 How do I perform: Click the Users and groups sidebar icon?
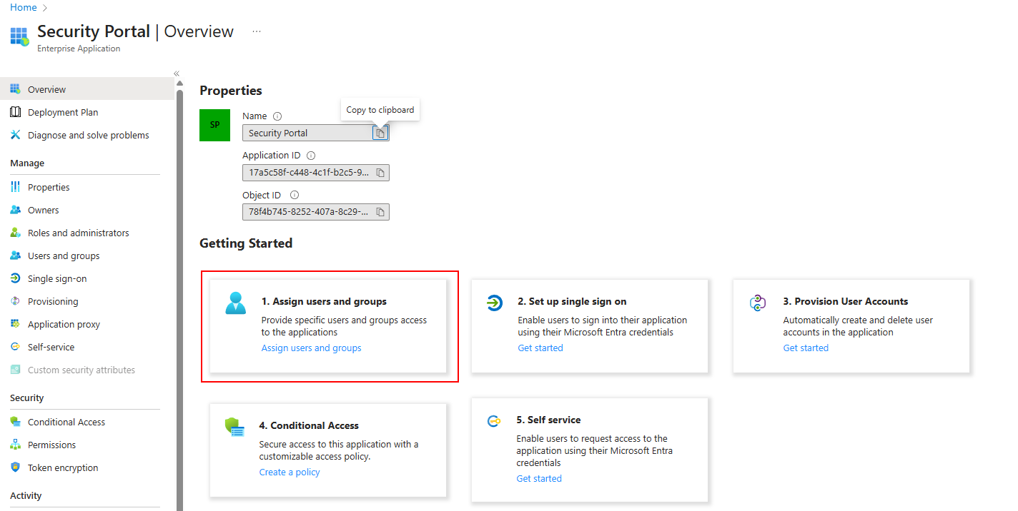click(x=15, y=255)
